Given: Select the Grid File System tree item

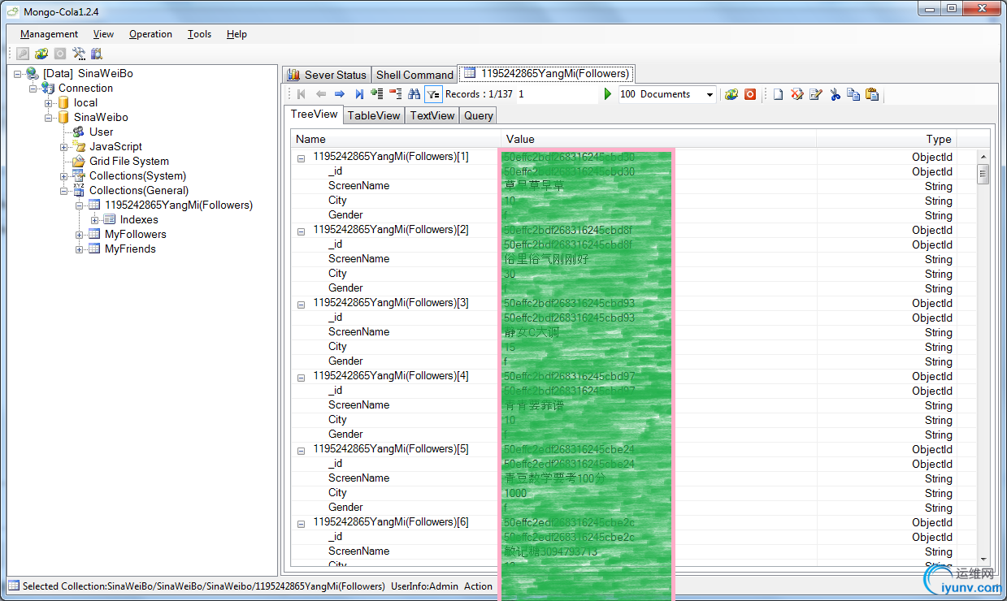Looking at the screenshot, I should coord(129,162).
